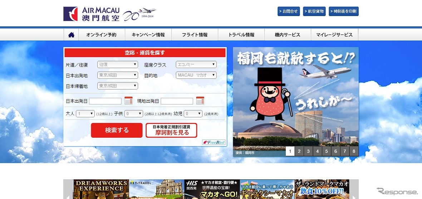Select slide 3 in the banner pager

pos(308,151)
